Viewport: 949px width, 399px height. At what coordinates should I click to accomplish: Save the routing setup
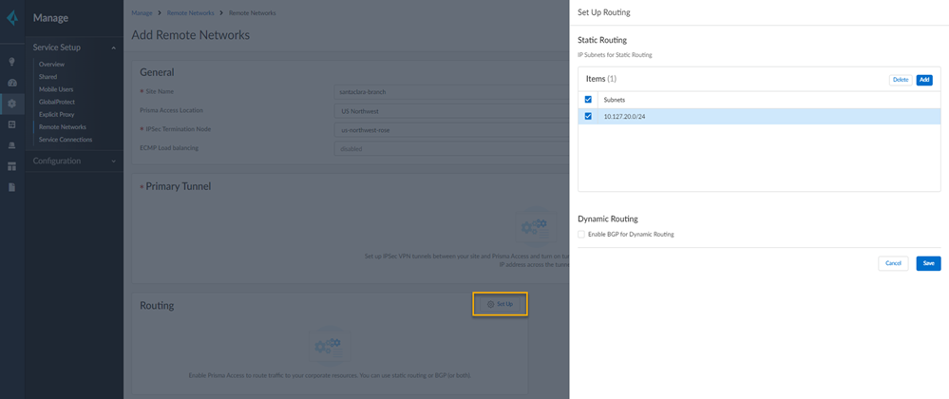928,263
